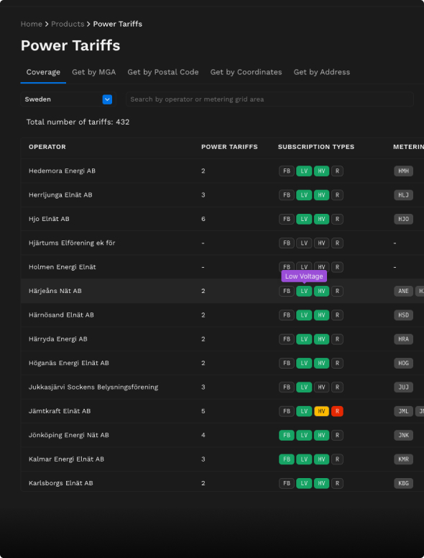Viewport: 424px width, 558px height.
Task: Click the POWER TARIFFS column header
Action: (x=229, y=147)
